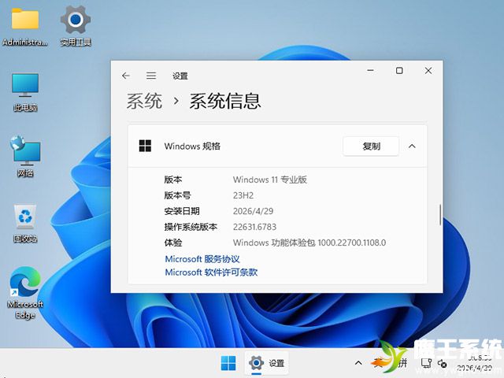Click the Windows 规格 section title

[192, 146]
